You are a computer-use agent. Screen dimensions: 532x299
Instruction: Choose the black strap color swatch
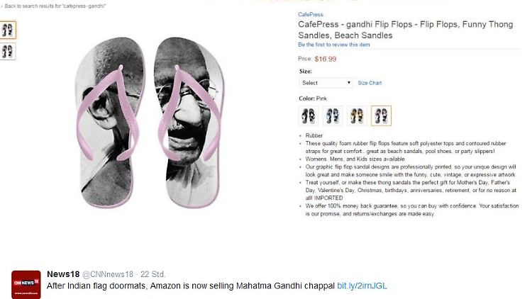click(x=309, y=115)
